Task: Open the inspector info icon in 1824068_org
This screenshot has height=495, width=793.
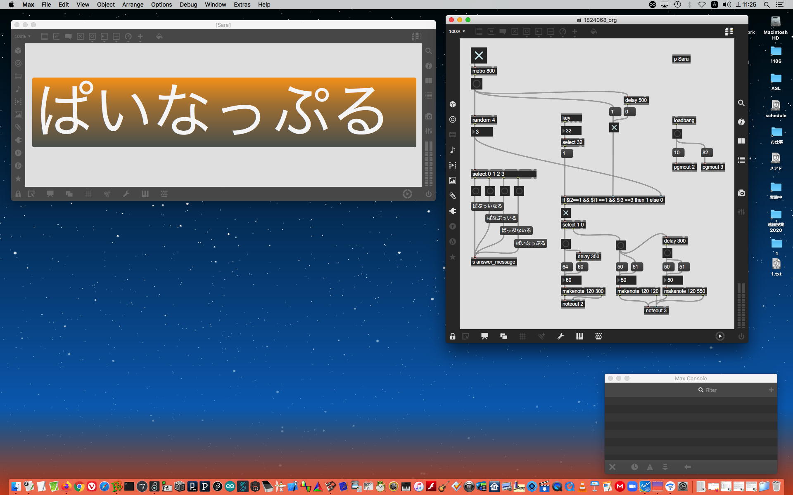Action: coord(741,122)
